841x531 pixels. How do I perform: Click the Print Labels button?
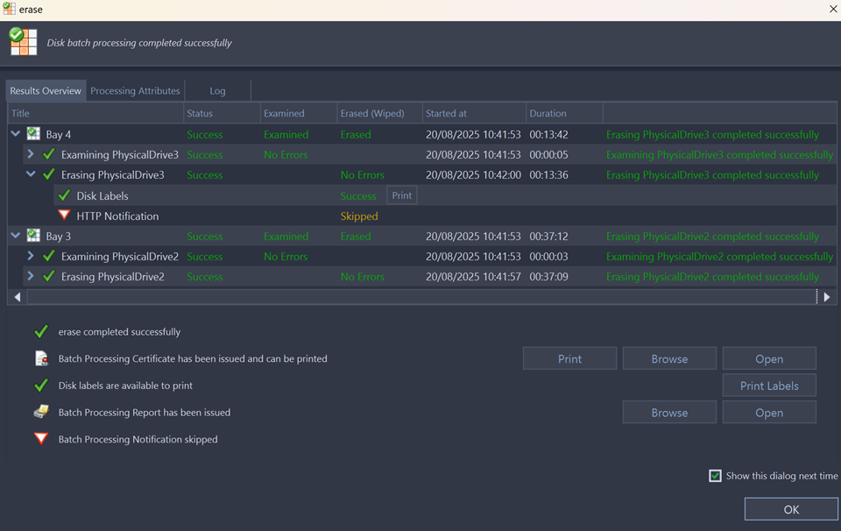(768, 386)
